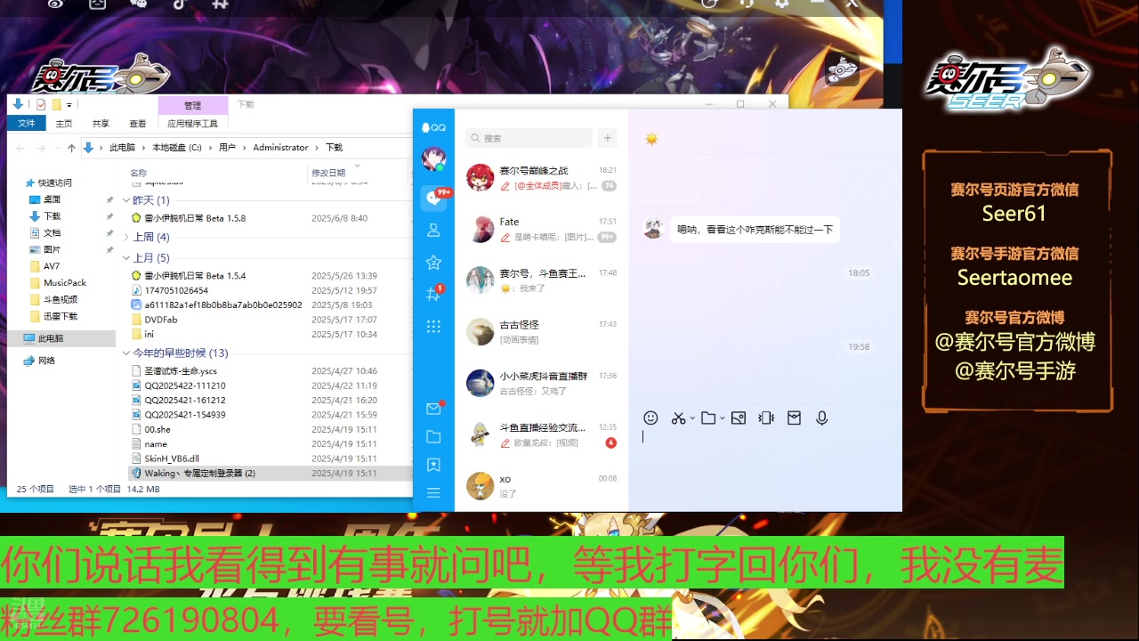
Task: Expand the 上周 (4) group
Action: point(125,237)
